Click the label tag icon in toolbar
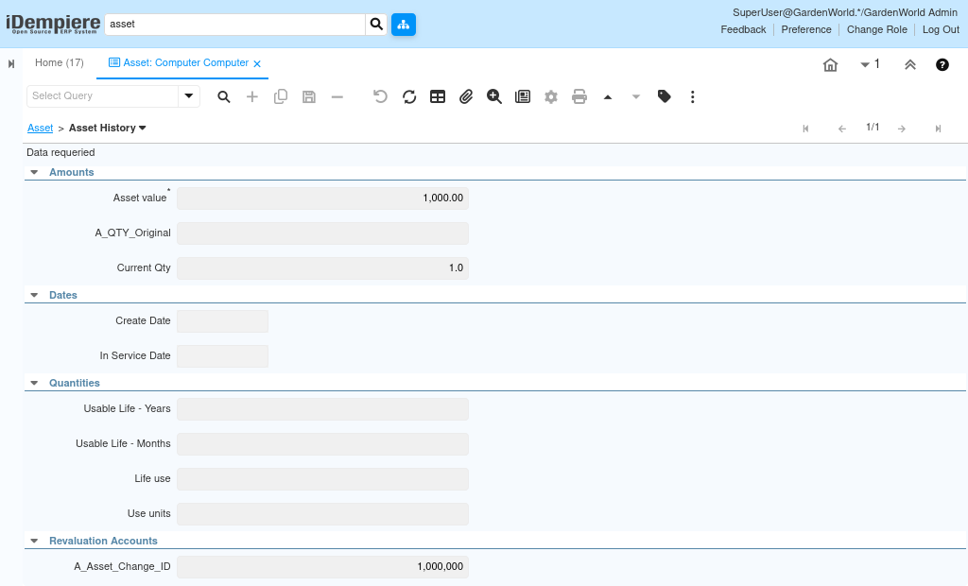The width and height of the screenshot is (968, 586). 665,96
